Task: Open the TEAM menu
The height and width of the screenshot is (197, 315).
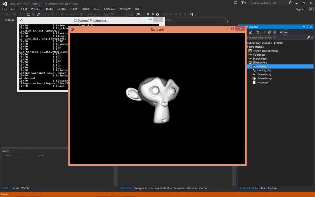Action: click(x=74, y=9)
